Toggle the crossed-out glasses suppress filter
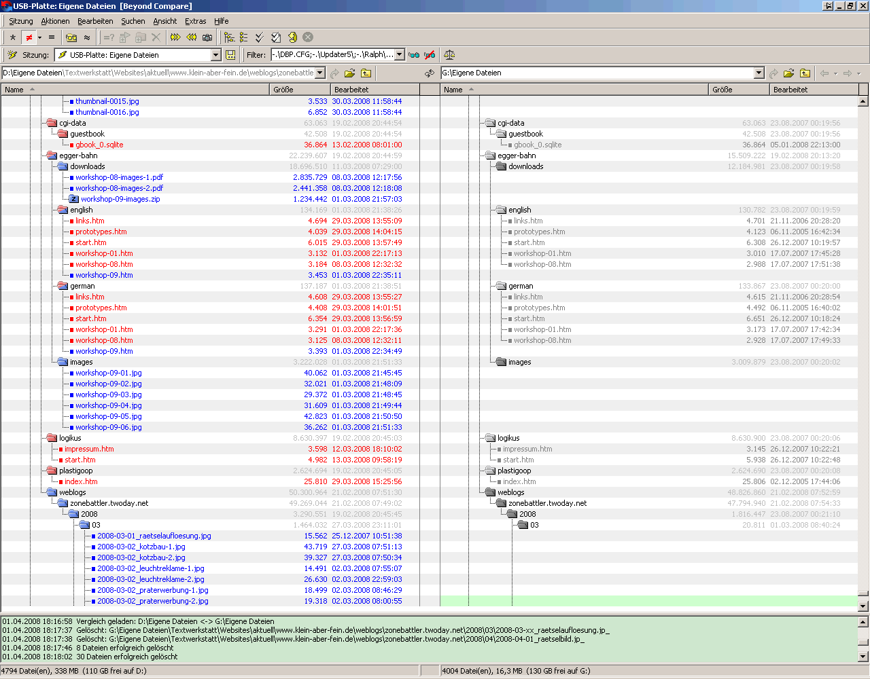The height and width of the screenshot is (679, 870). tap(430, 55)
